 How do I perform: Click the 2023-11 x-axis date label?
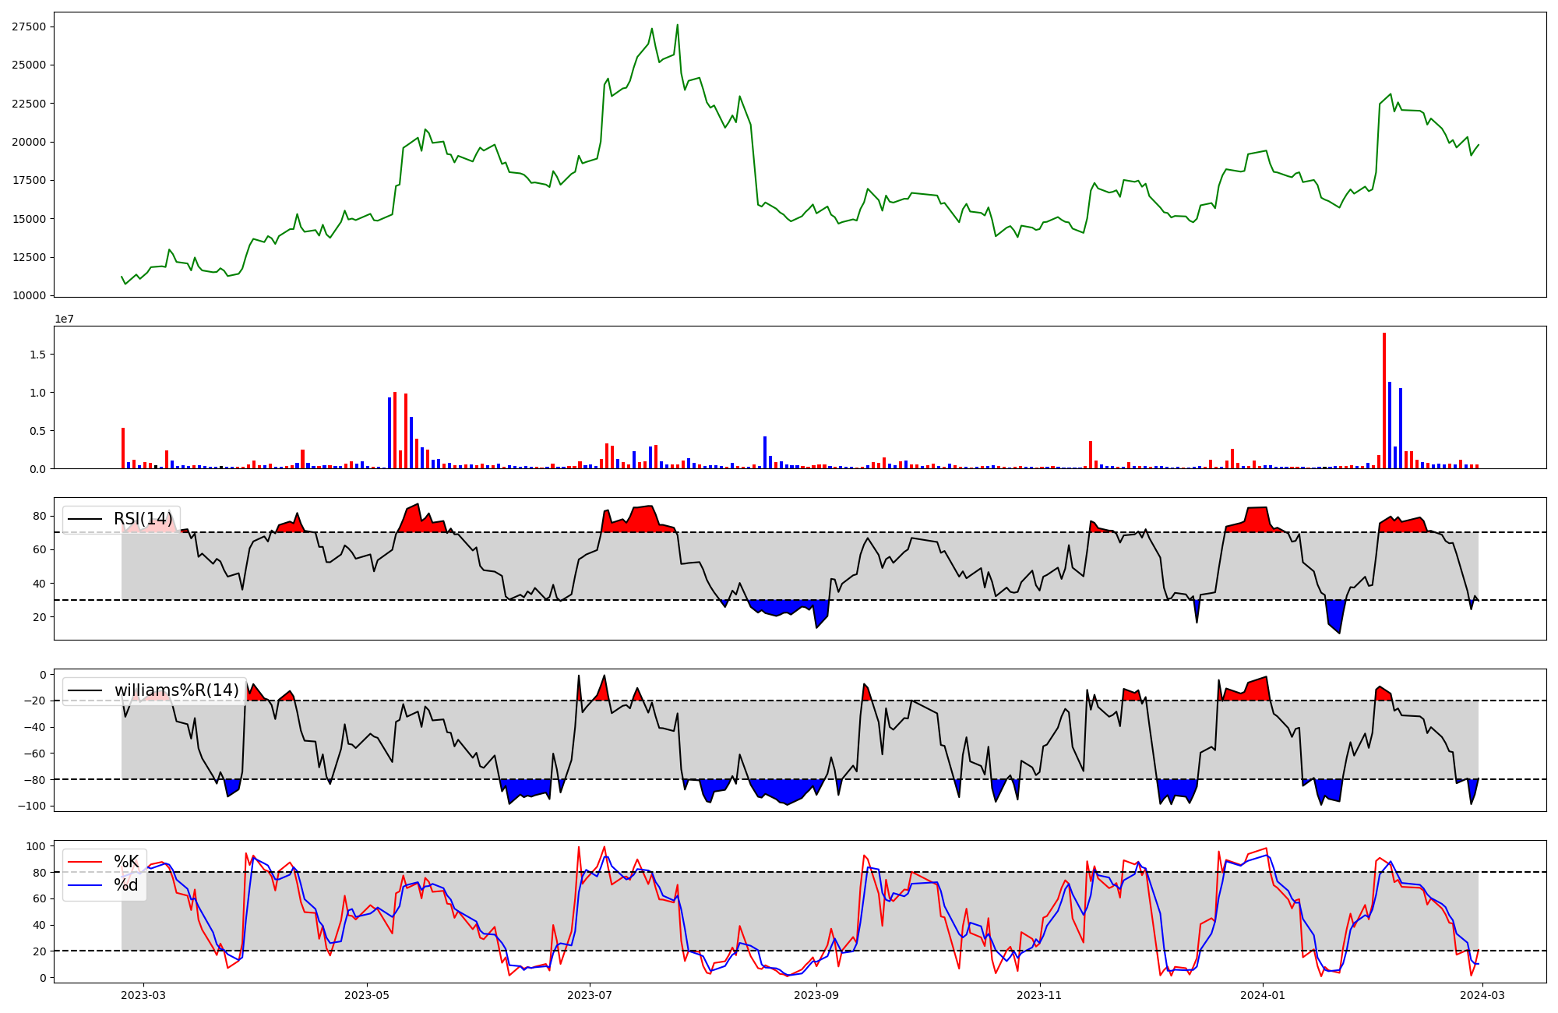(1040, 995)
